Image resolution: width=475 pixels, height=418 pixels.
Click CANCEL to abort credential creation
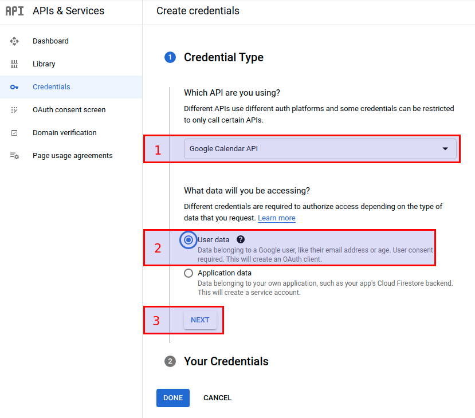pyautogui.click(x=217, y=397)
